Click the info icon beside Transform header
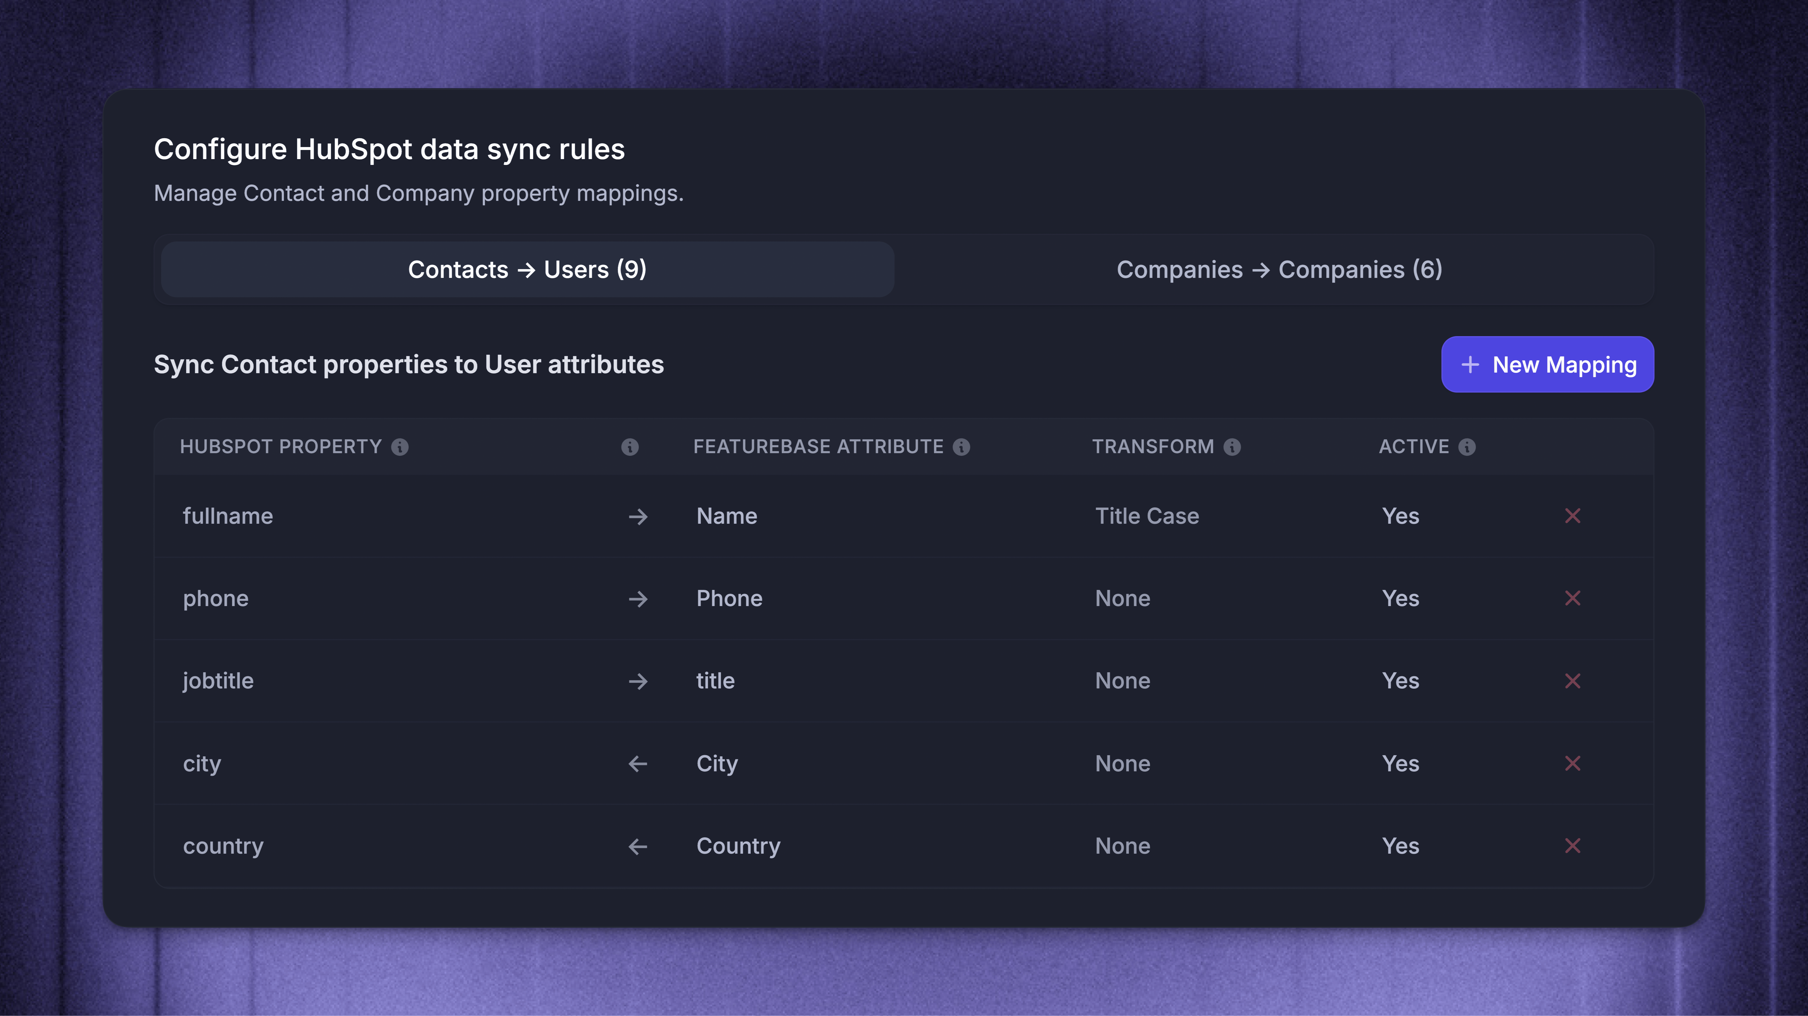1808x1016 pixels. [1233, 447]
